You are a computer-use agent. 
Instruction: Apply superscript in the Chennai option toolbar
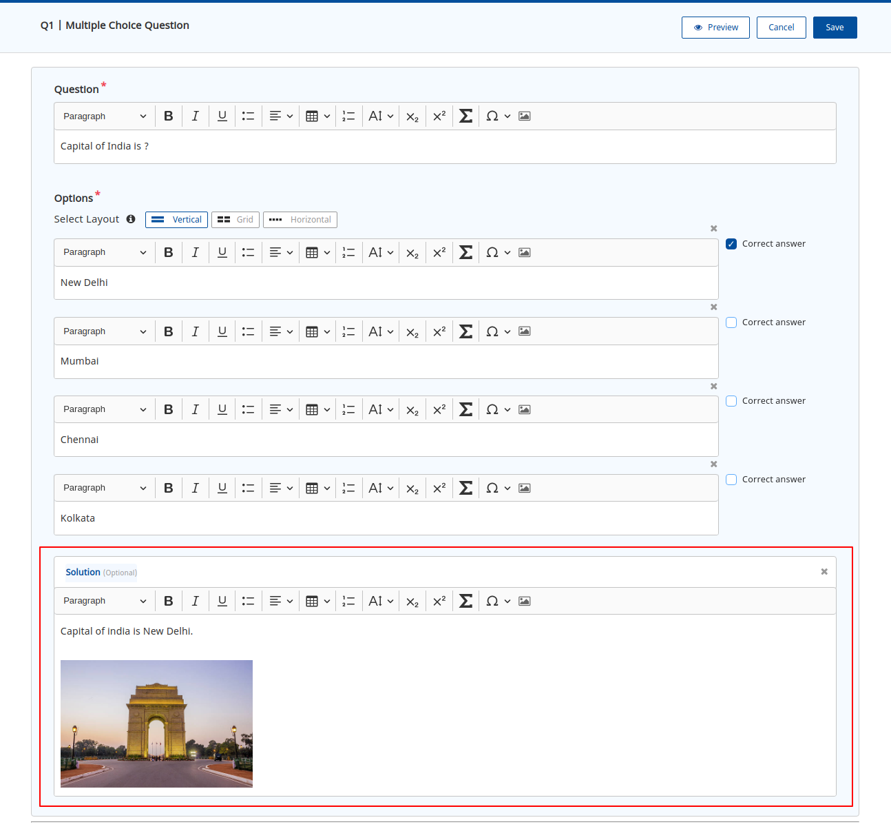click(x=439, y=410)
